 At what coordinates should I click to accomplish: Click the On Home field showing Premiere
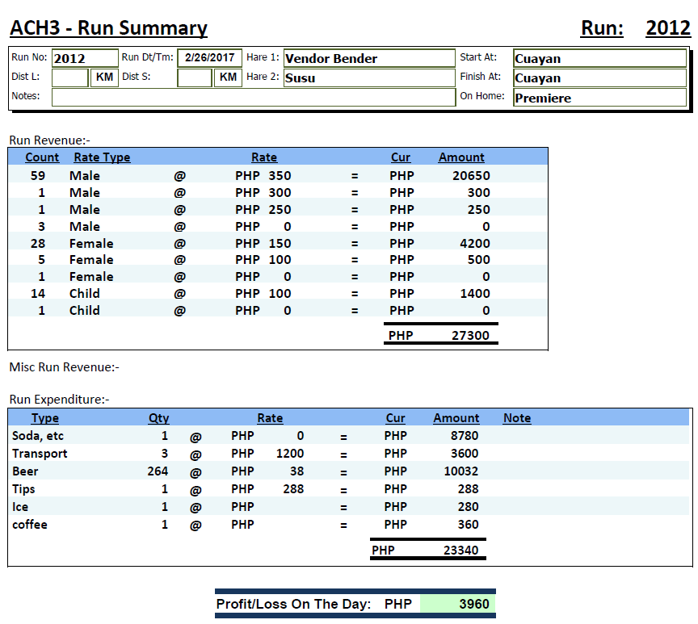point(599,98)
